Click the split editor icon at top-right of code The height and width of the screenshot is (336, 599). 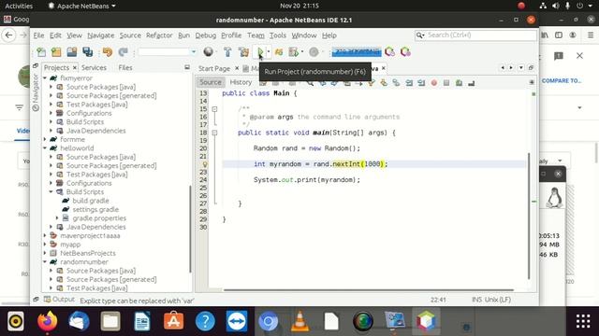pyautogui.click(x=532, y=82)
